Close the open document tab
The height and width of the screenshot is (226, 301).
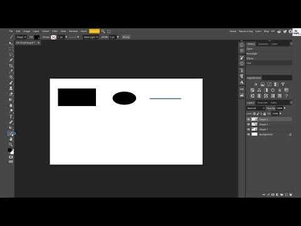[x=38, y=43]
